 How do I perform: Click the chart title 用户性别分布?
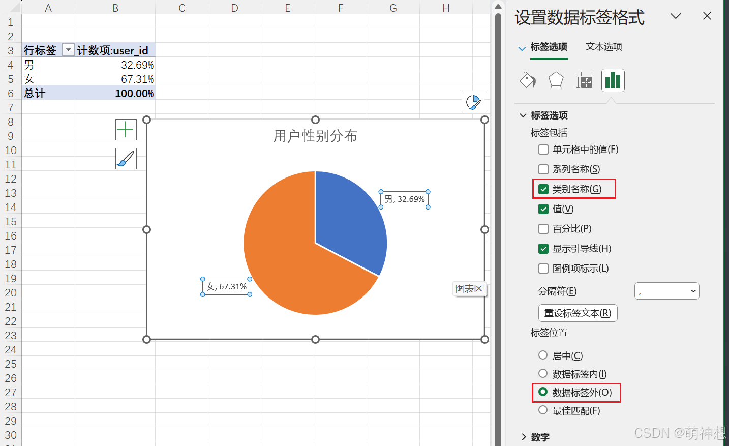[315, 136]
